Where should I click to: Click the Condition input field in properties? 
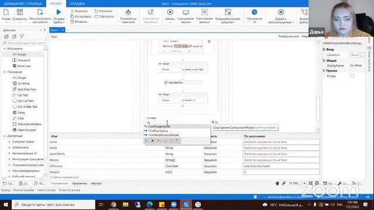click(355, 55)
